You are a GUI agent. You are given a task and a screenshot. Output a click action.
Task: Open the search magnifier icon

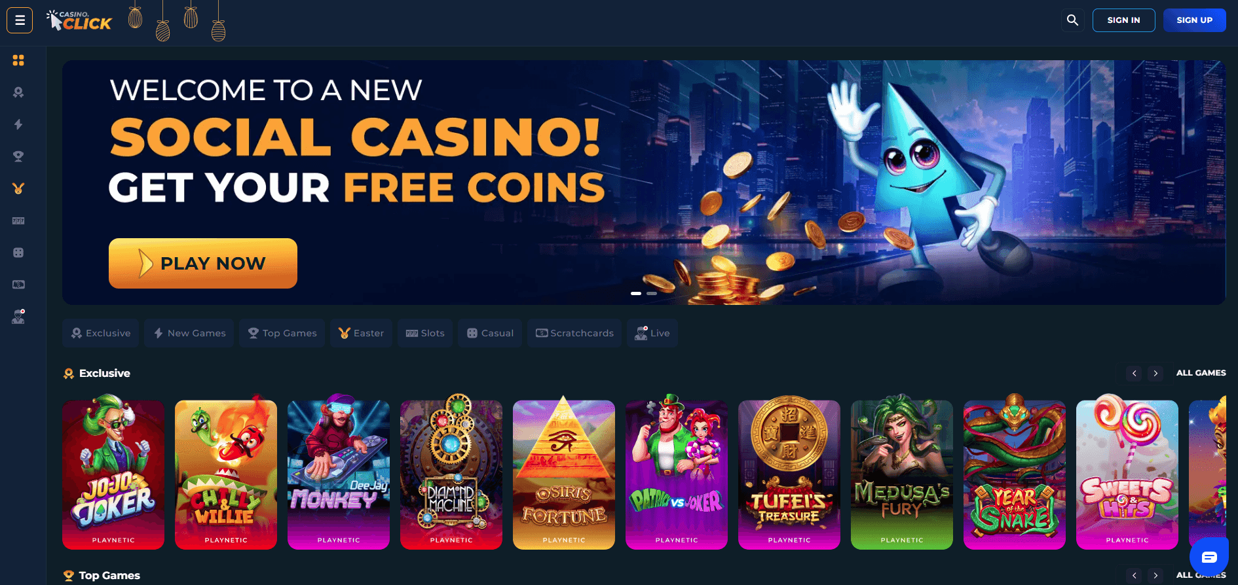[1072, 20]
